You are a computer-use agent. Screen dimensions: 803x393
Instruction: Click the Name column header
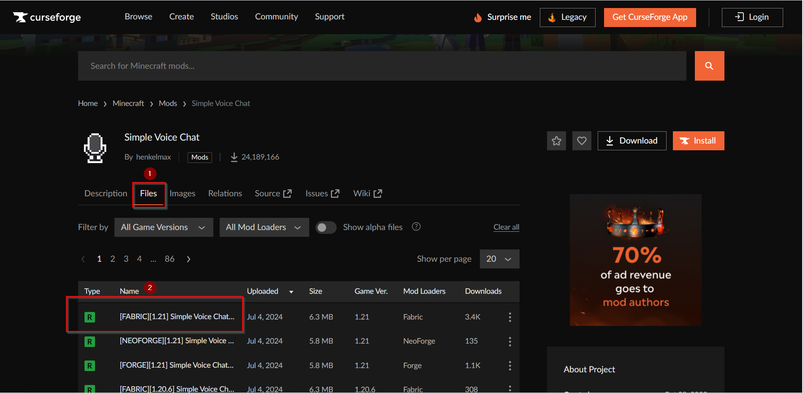click(129, 291)
